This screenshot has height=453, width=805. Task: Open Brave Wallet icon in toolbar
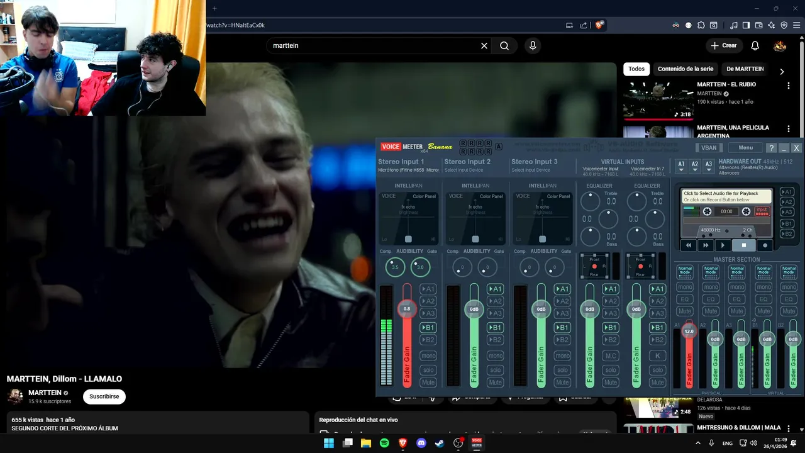coord(759,25)
